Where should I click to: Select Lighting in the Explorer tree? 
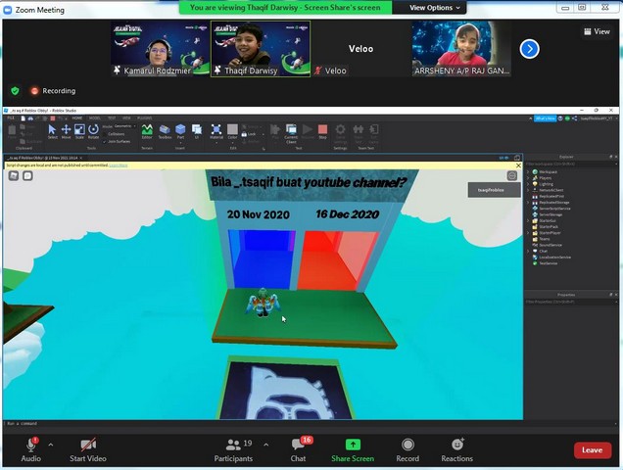547,183
